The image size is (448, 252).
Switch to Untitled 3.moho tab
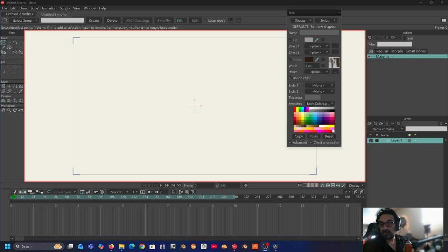click(x=54, y=14)
